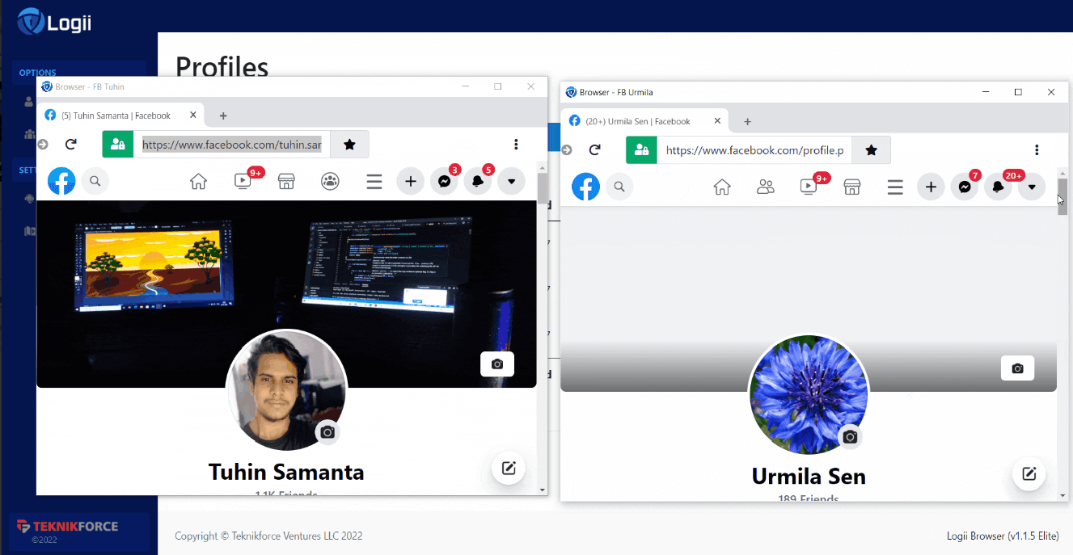Image resolution: width=1073 pixels, height=555 pixels.
Task: Reload page in FB Urmila browser
Action: tap(595, 150)
